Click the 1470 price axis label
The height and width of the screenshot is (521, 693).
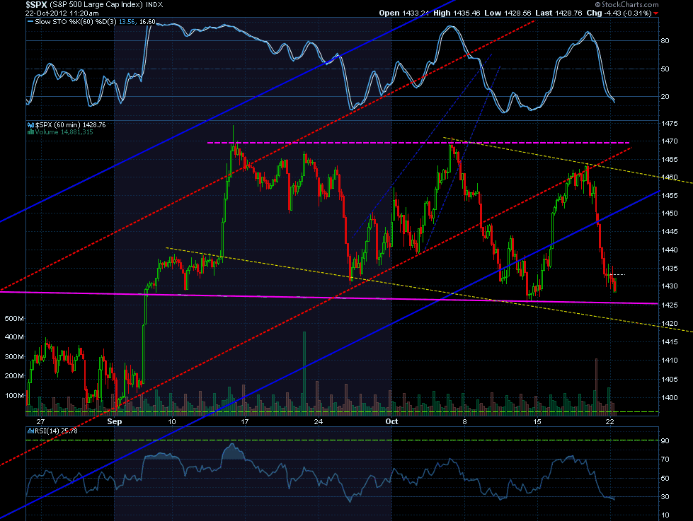(670, 141)
